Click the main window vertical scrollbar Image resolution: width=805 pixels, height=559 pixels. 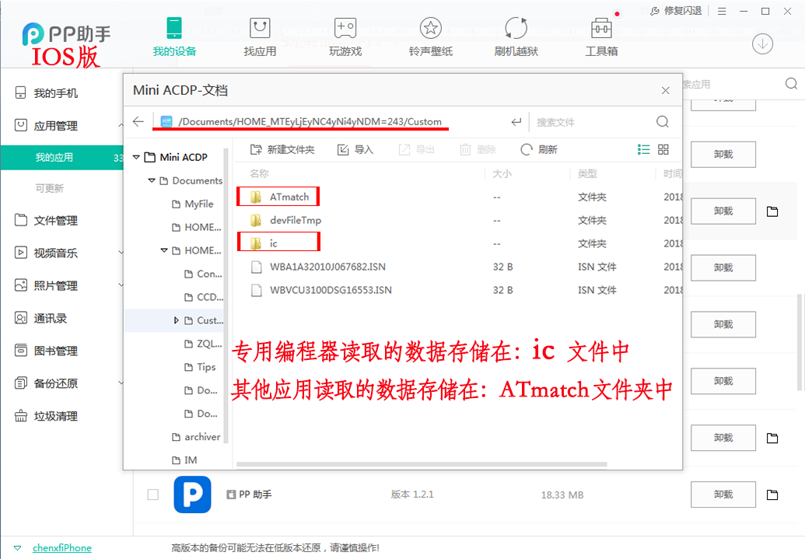(800, 342)
